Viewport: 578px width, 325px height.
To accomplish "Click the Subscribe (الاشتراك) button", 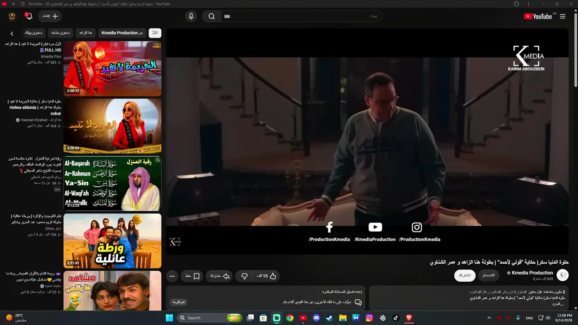I will pyautogui.click(x=465, y=275).
